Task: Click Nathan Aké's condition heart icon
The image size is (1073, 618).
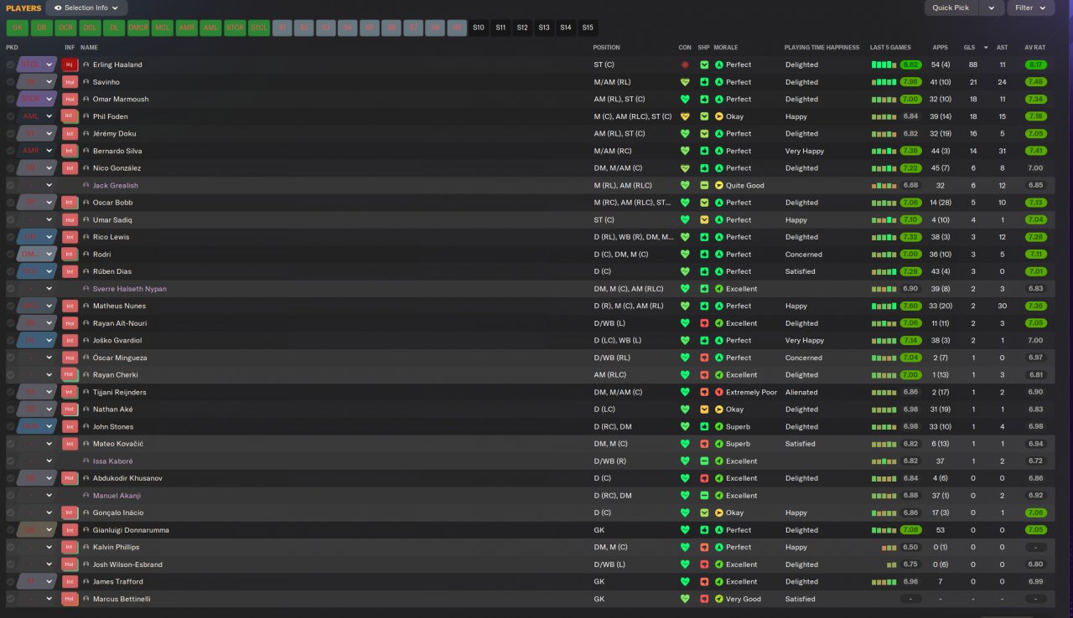Action: 685,409
